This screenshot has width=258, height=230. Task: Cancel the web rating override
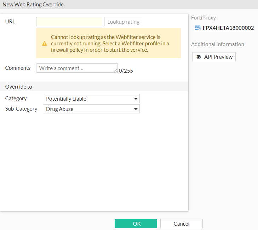coord(181,224)
